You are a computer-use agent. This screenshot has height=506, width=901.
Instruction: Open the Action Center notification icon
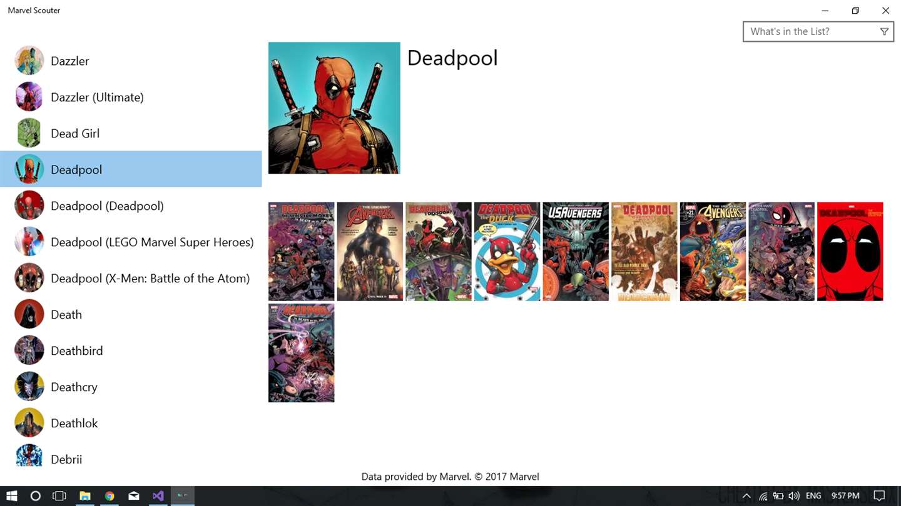pyautogui.click(x=879, y=496)
